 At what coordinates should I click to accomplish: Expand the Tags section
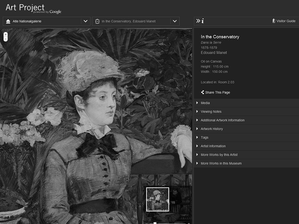(247, 137)
